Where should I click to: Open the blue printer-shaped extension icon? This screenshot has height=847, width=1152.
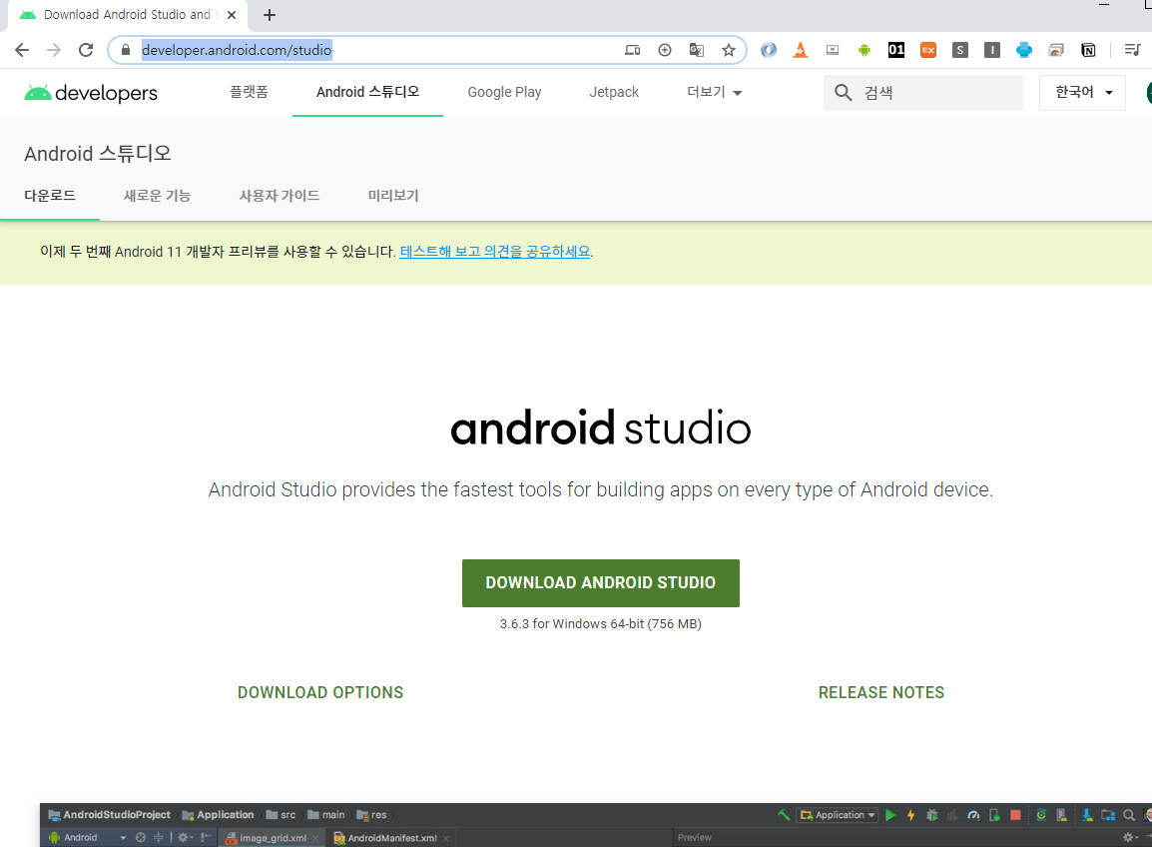pyautogui.click(x=1024, y=50)
